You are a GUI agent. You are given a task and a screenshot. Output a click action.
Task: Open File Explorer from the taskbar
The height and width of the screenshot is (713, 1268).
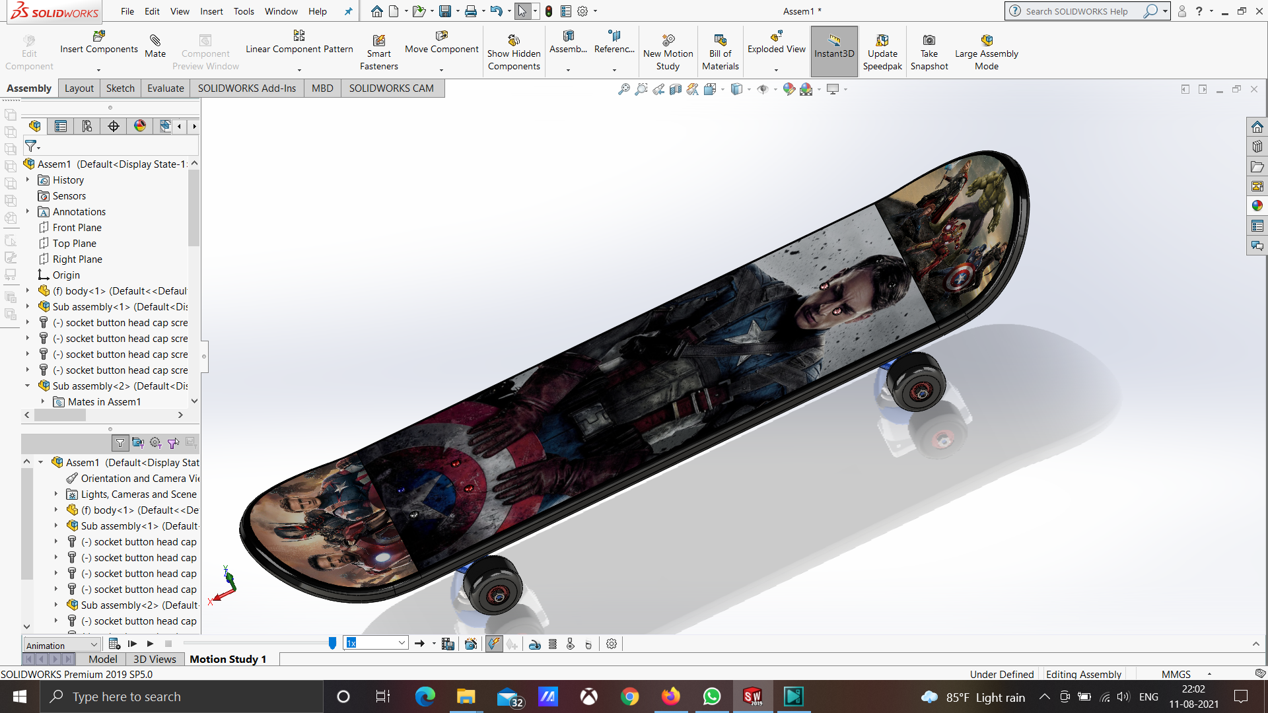[466, 696]
